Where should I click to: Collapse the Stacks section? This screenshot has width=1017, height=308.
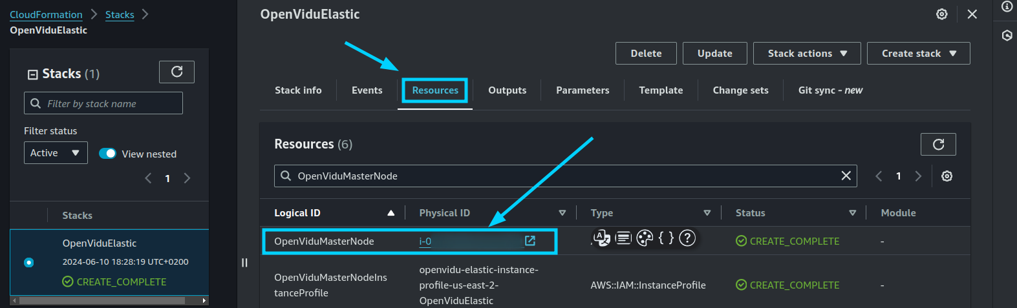click(x=32, y=74)
